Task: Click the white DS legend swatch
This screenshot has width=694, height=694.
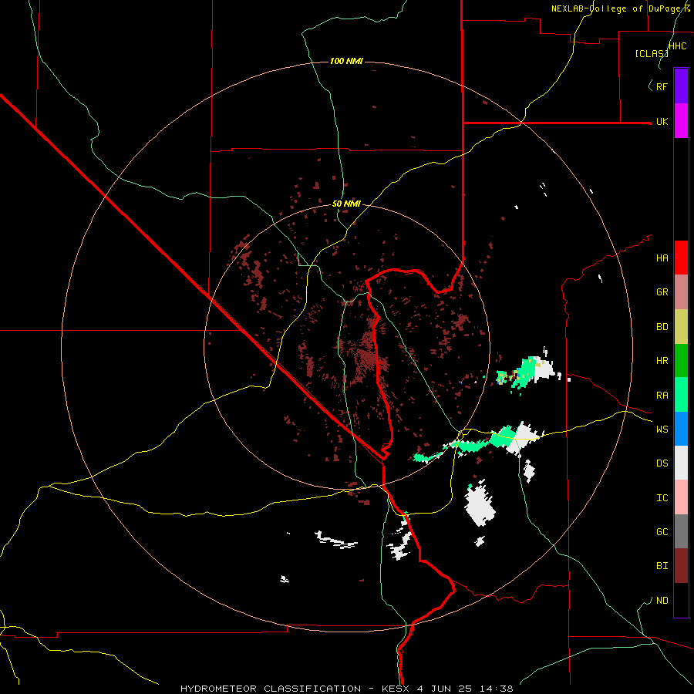Action: pyautogui.click(x=681, y=463)
